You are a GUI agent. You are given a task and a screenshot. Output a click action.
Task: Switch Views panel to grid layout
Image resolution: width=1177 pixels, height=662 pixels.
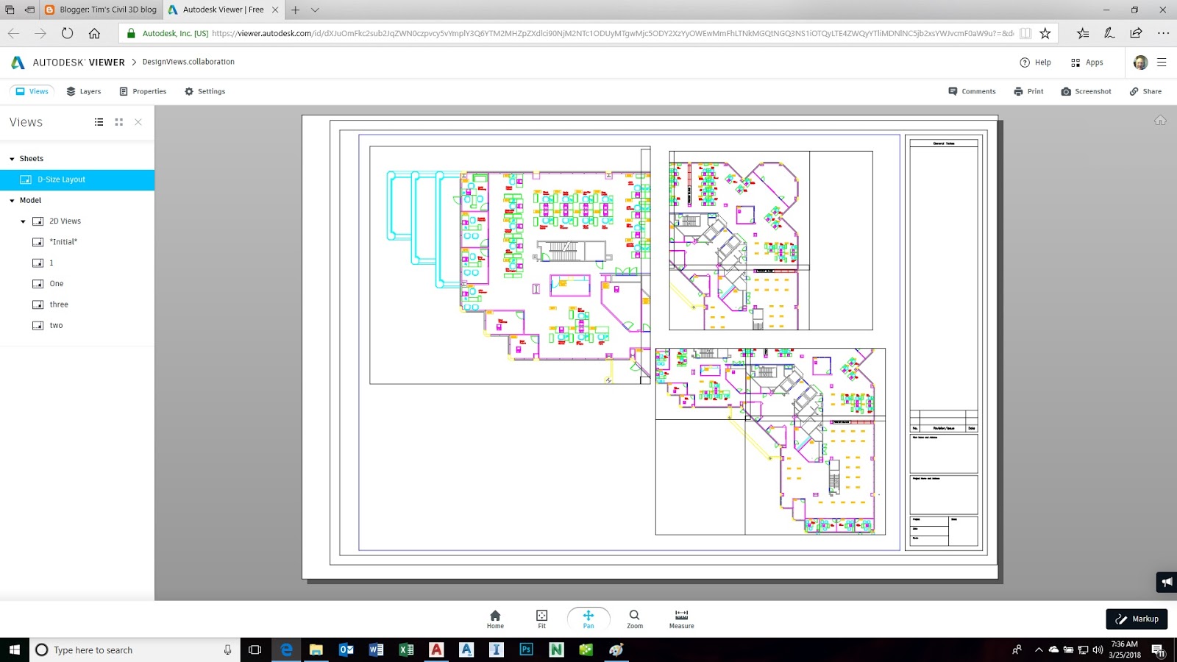[x=118, y=122]
